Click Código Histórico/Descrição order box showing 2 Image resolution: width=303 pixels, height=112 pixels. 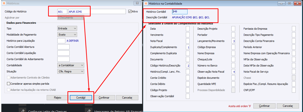tap(188, 65)
